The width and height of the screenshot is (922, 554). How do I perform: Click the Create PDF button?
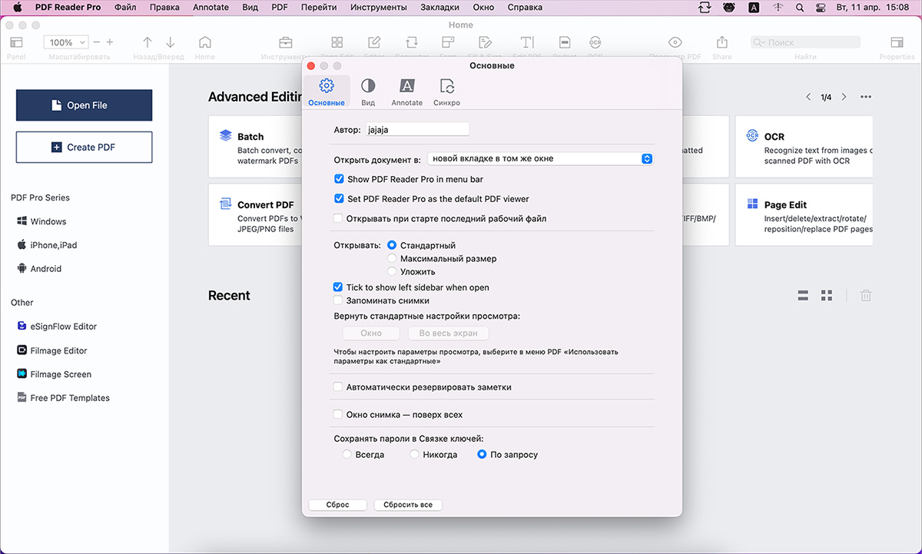click(x=85, y=147)
